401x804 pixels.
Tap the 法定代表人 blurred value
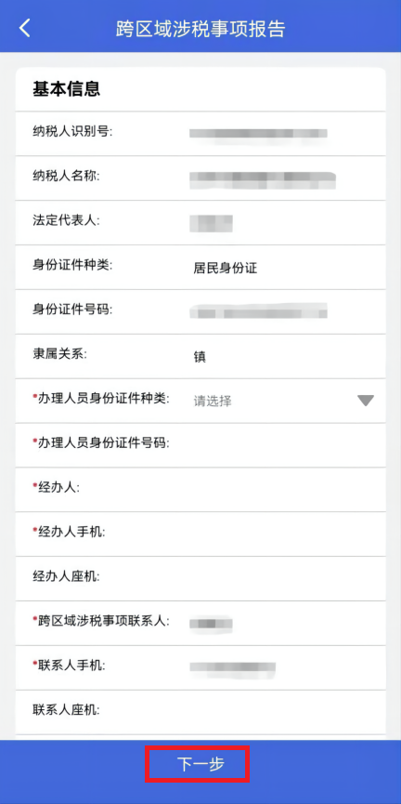coord(211,224)
